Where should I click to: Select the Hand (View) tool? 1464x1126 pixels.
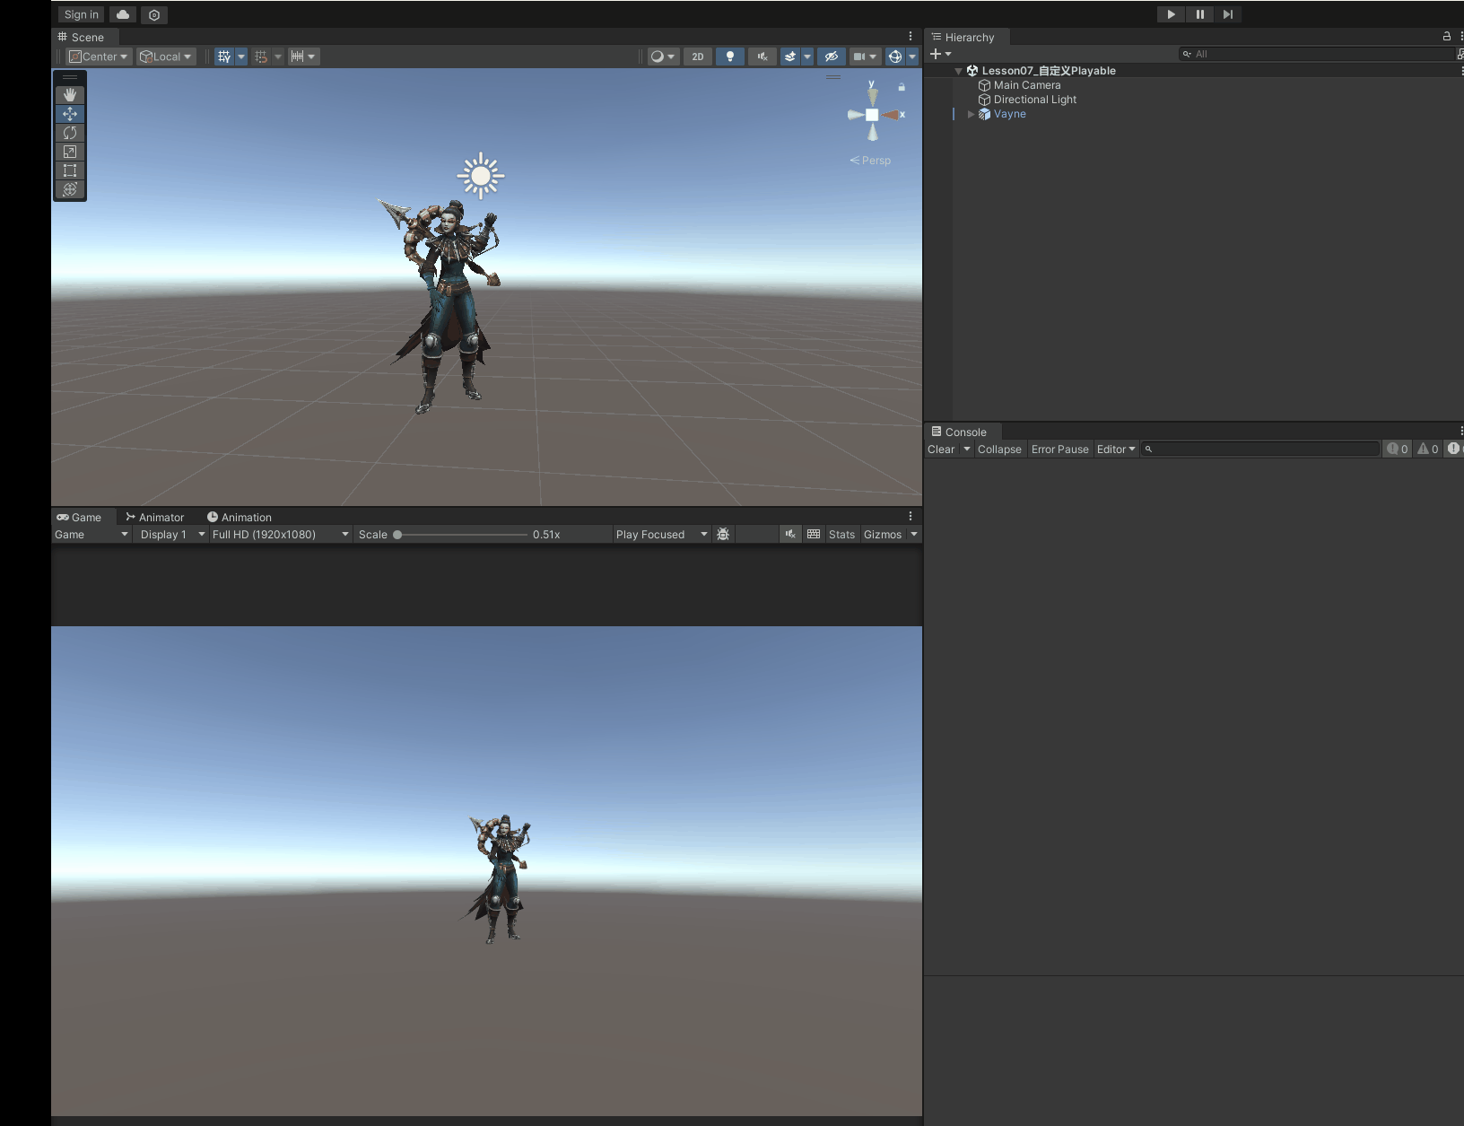point(70,95)
